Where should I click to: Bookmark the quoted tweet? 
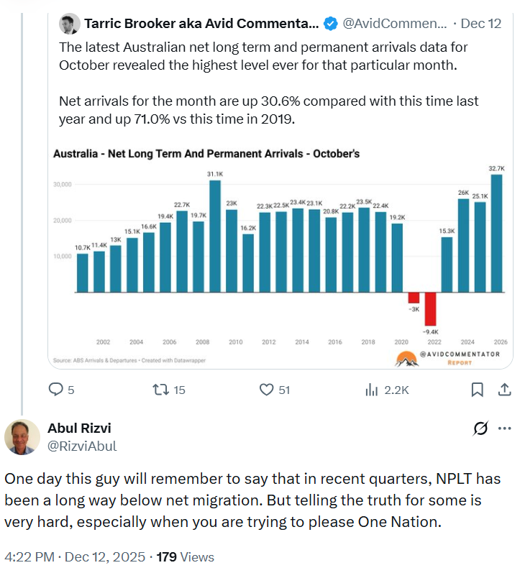coord(477,389)
